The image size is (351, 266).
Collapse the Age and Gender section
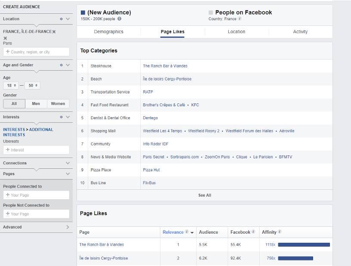point(68,65)
